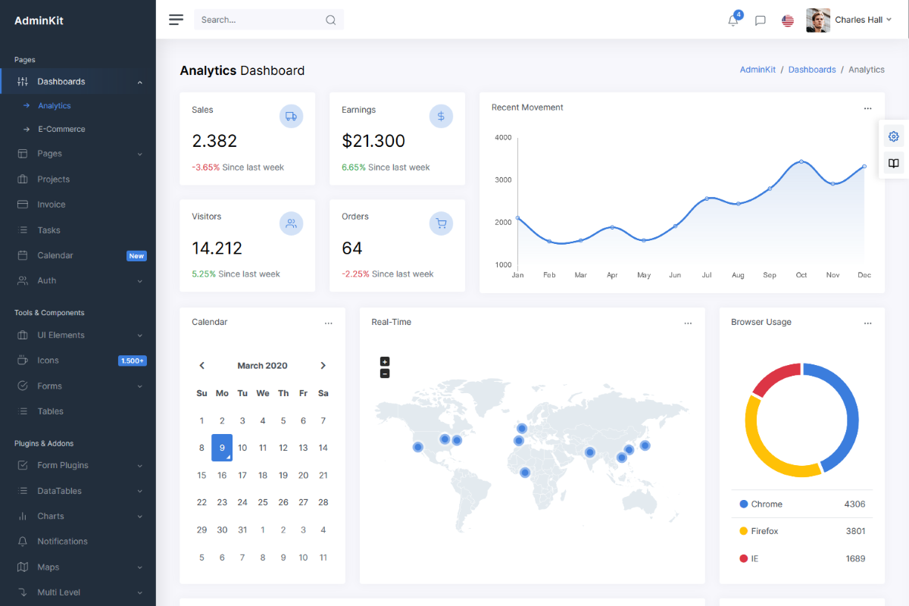Click the dollar icon on the Earnings card
Image resolution: width=909 pixels, height=606 pixels.
(x=441, y=116)
